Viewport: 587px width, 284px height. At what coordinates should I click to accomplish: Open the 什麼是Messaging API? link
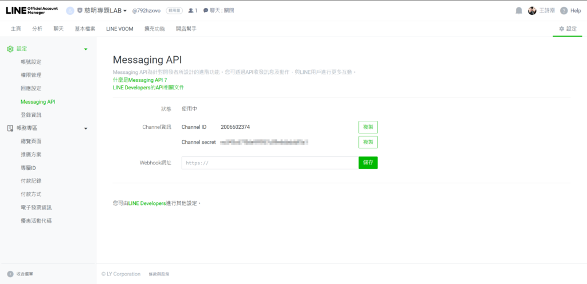click(x=140, y=80)
